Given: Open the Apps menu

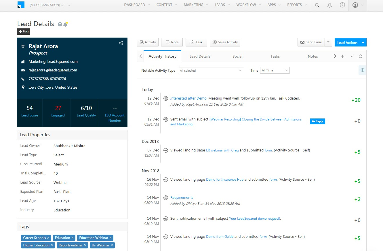Looking at the screenshot, I should [274, 5].
